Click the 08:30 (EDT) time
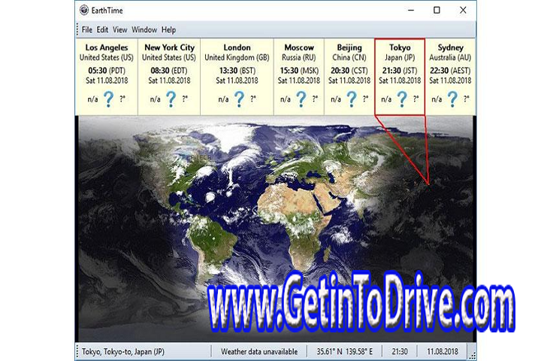Screen dimensions: 541x361 (x=169, y=71)
